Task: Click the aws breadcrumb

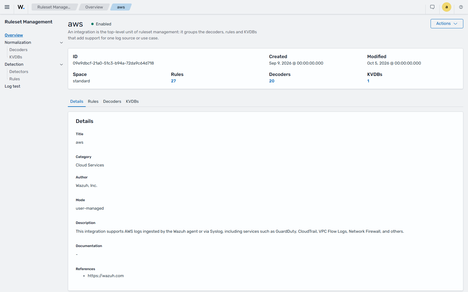Action: 121,7
